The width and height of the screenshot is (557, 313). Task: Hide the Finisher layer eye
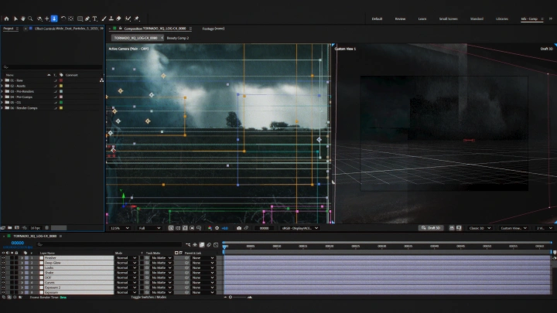[4, 258]
